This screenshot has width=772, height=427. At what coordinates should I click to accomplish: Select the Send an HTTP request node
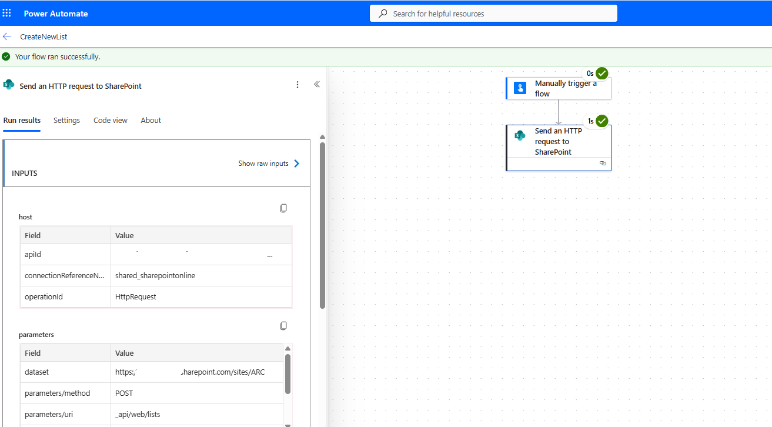[558, 142]
